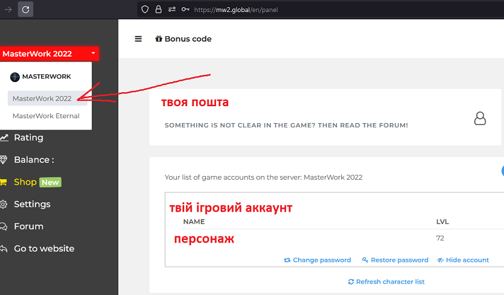Click the diamond Balance icon
The width and height of the screenshot is (504, 295).
[3, 160]
